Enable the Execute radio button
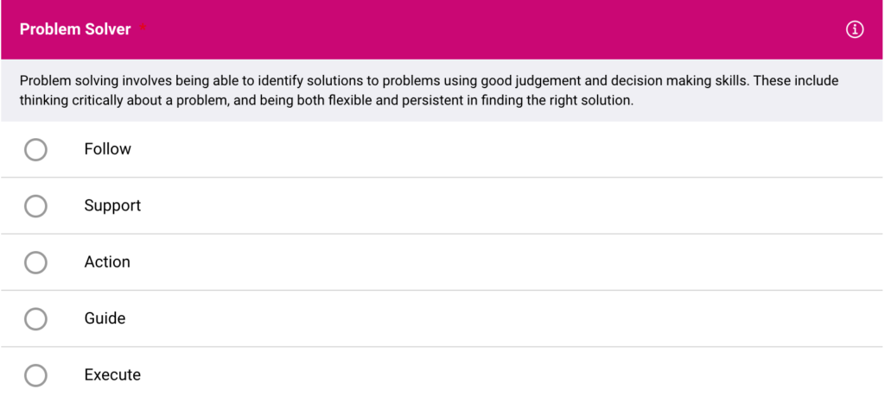This screenshot has height=402, width=885. tap(35, 375)
